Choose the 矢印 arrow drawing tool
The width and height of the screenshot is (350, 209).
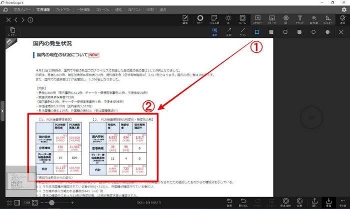229,32
